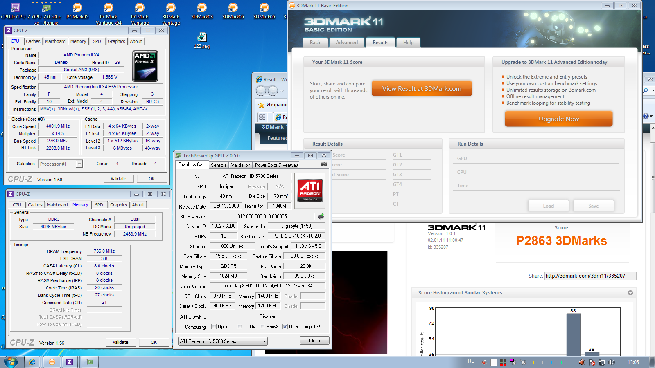Click Validate in top CPU-Z window
Image resolution: width=655 pixels, height=368 pixels.
click(118, 179)
